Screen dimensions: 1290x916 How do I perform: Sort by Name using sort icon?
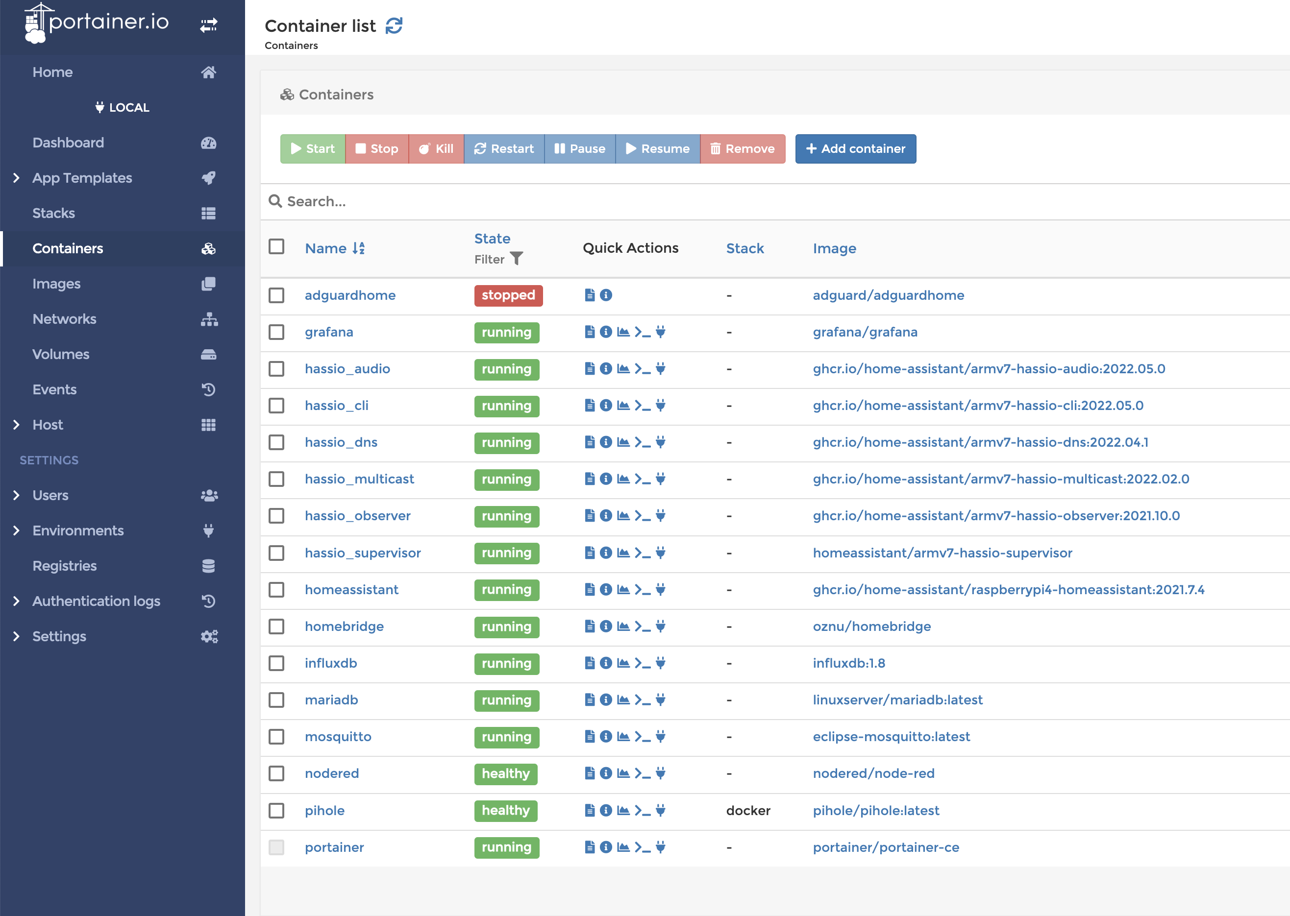click(x=358, y=248)
